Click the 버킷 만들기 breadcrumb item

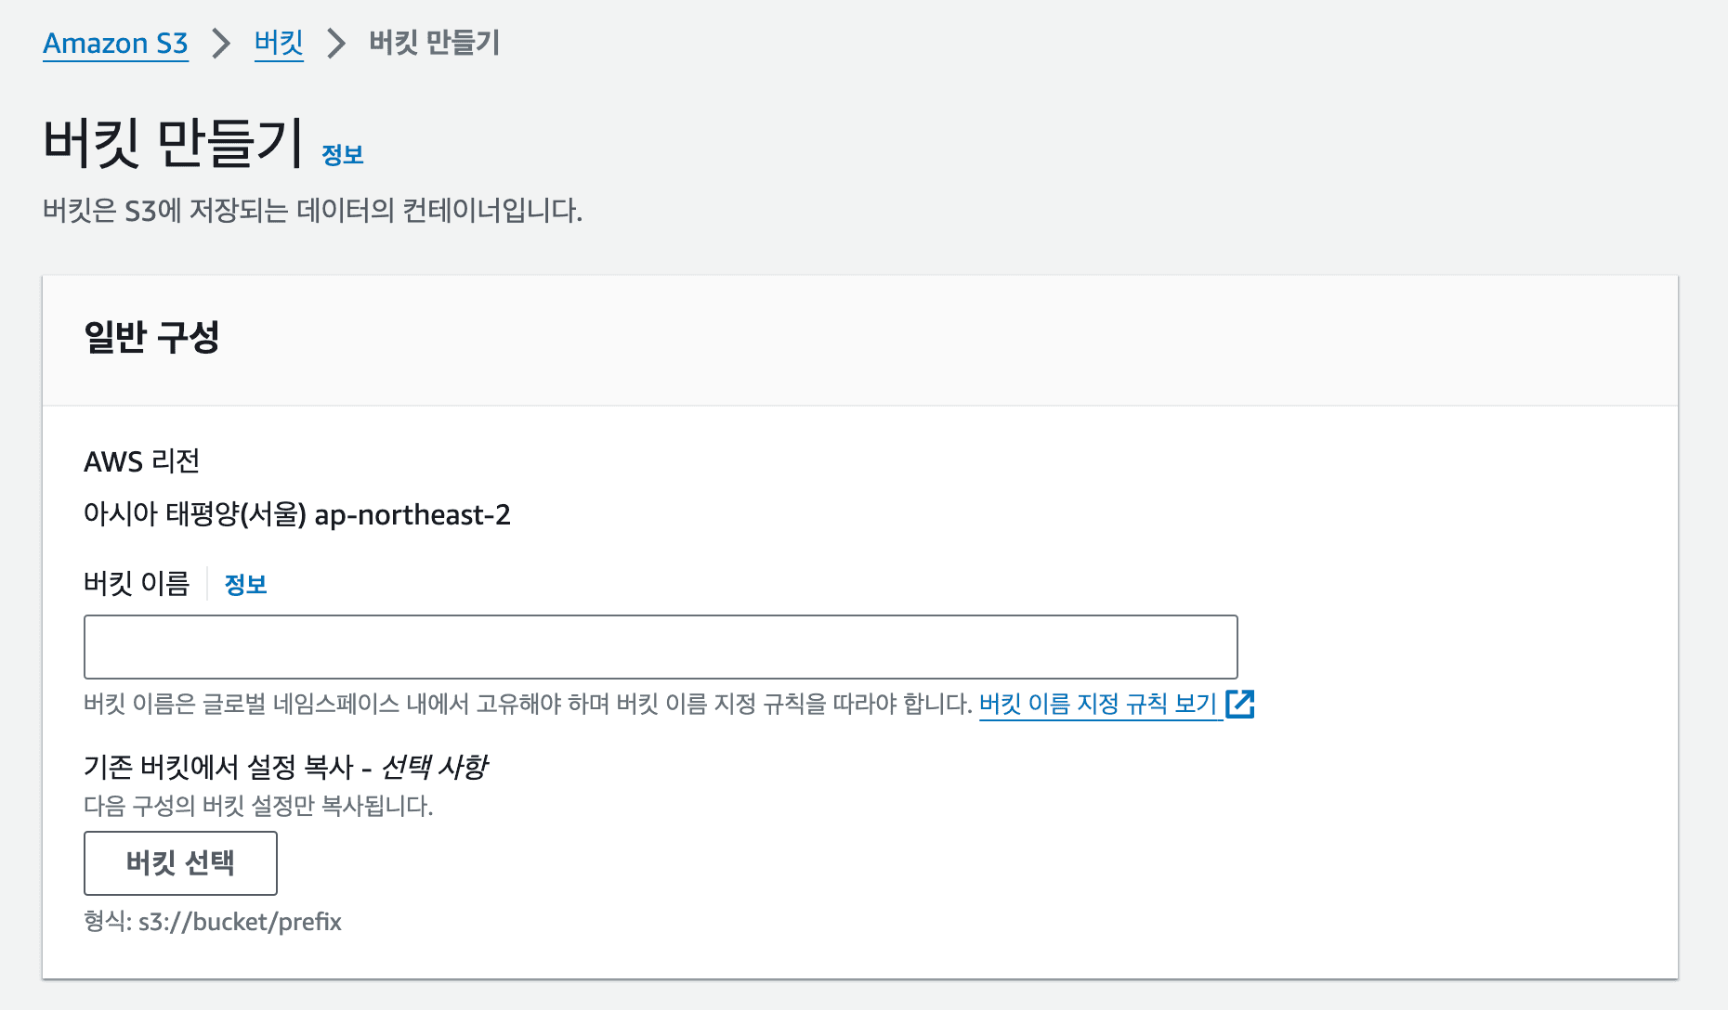[434, 44]
